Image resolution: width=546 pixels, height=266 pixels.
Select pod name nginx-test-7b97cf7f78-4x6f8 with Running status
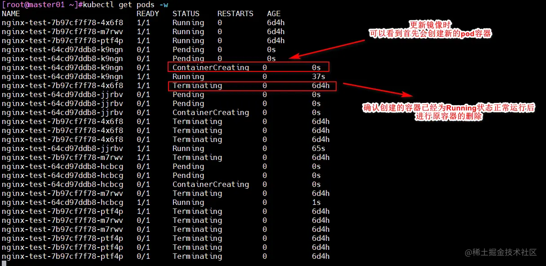[62, 22]
